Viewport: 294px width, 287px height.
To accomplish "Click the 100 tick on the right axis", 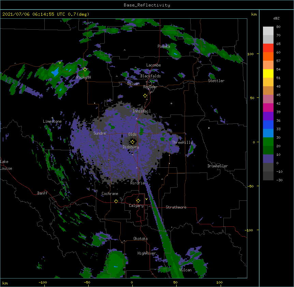I will (x=250, y=54).
